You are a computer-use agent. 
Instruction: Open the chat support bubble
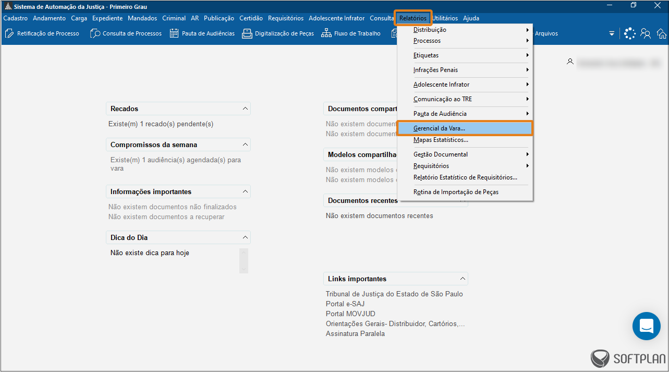pos(646,326)
